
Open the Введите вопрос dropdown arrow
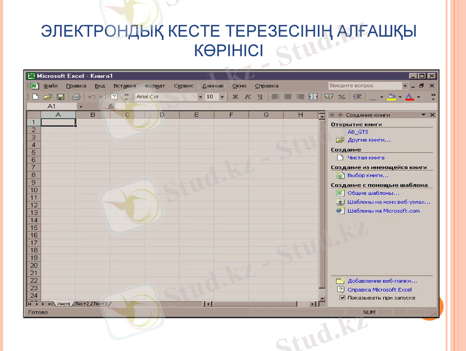[405, 86]
